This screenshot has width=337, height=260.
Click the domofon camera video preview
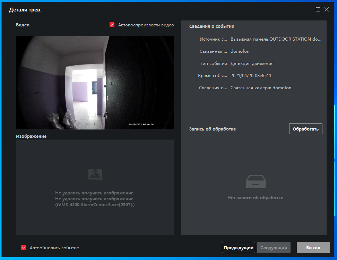pyautogui.click(x=95, y=83)
